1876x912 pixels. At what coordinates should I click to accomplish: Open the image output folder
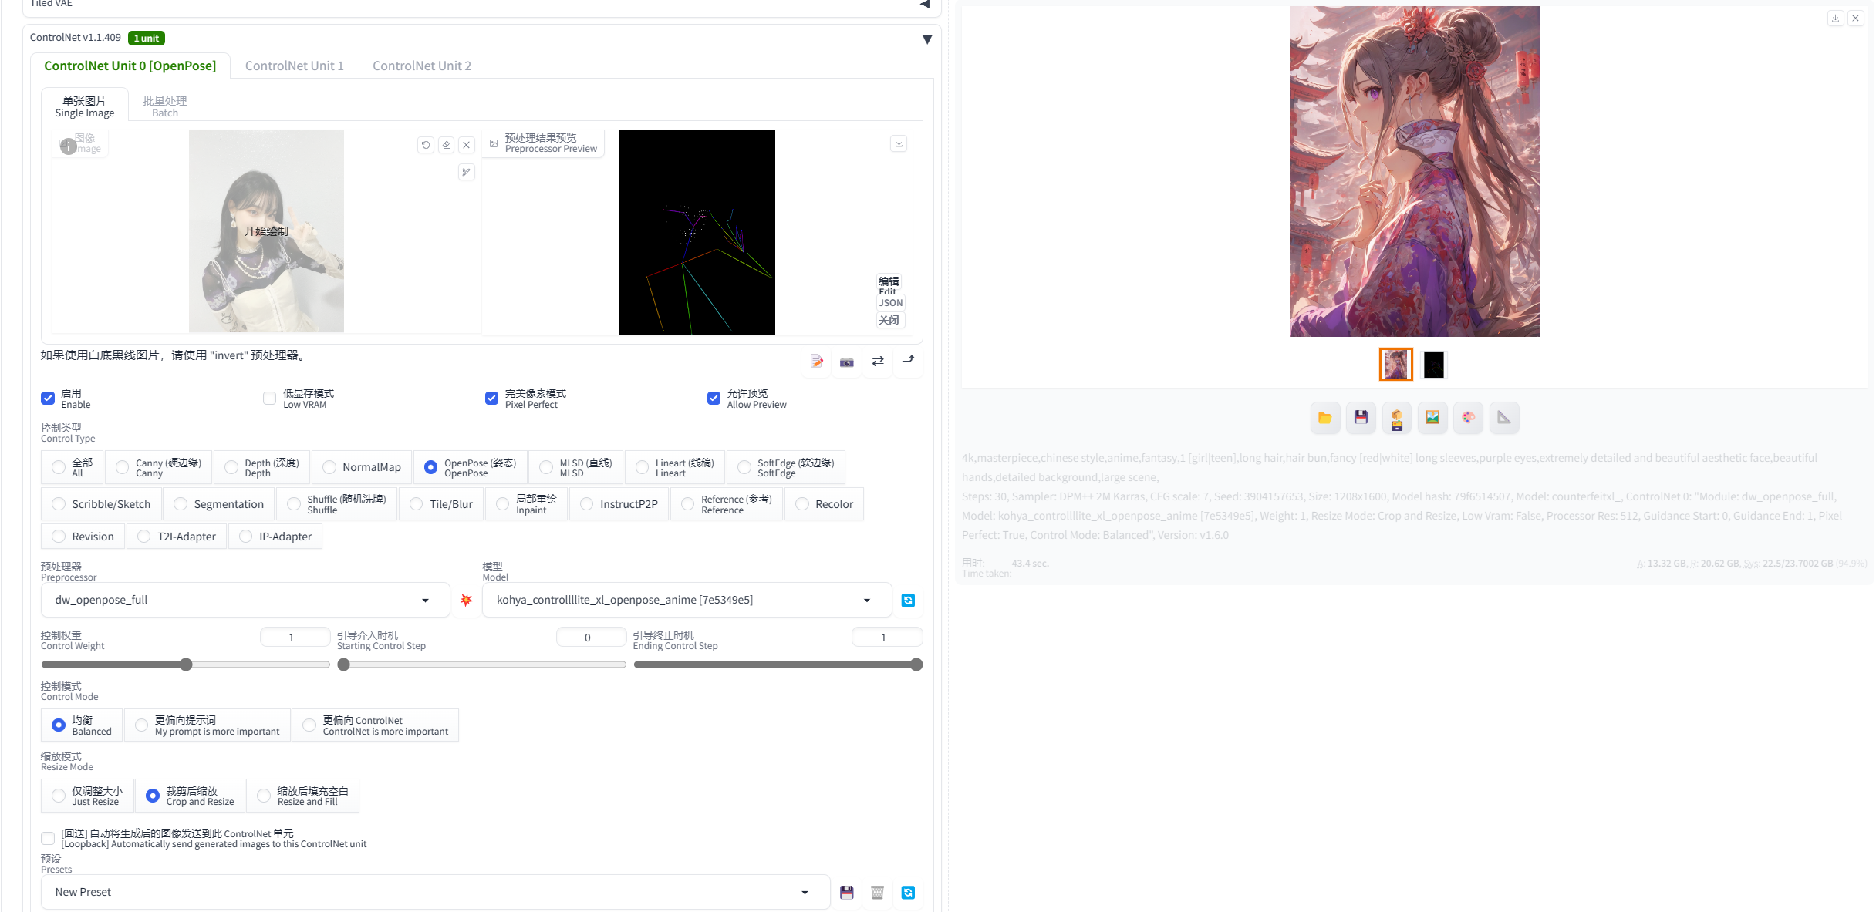point(1324,417)
